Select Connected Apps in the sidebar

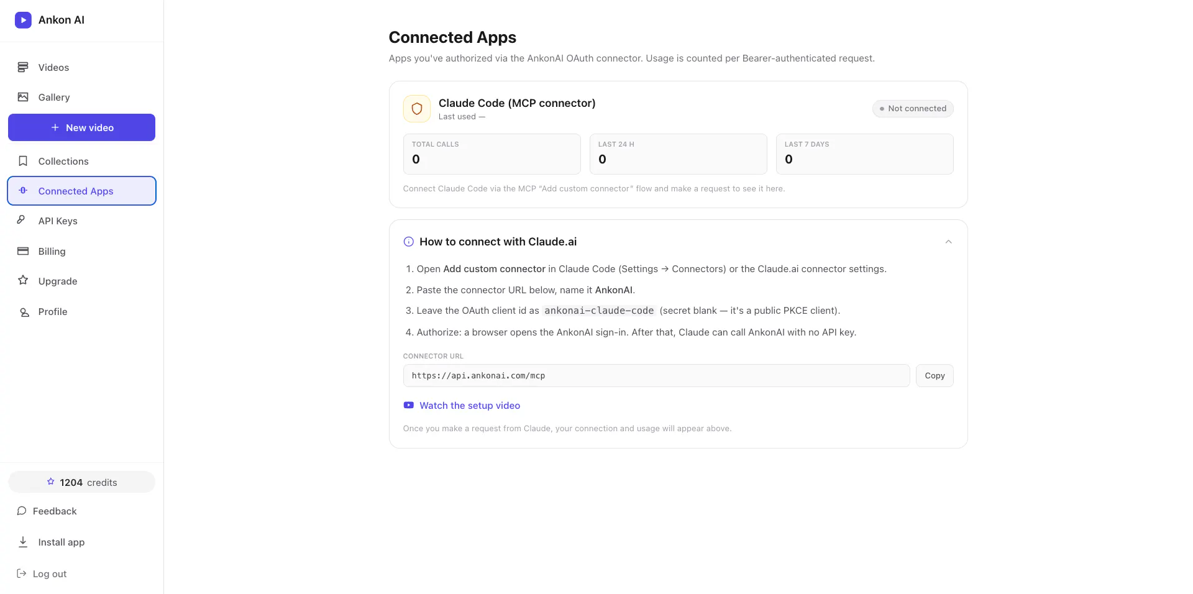pyautogui.click(x=81, y=191)
